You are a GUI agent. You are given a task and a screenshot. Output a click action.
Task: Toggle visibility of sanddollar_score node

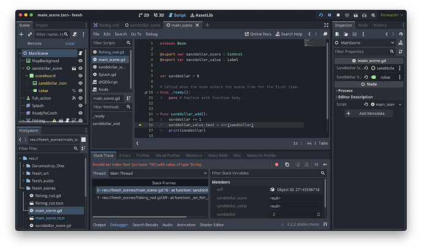[80, 68]
